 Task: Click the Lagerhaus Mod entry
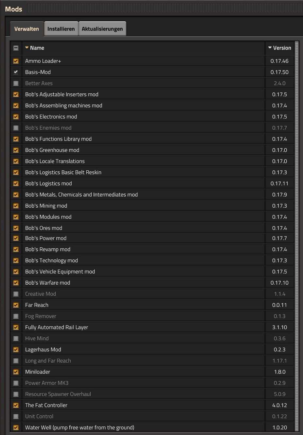[43, 350]
